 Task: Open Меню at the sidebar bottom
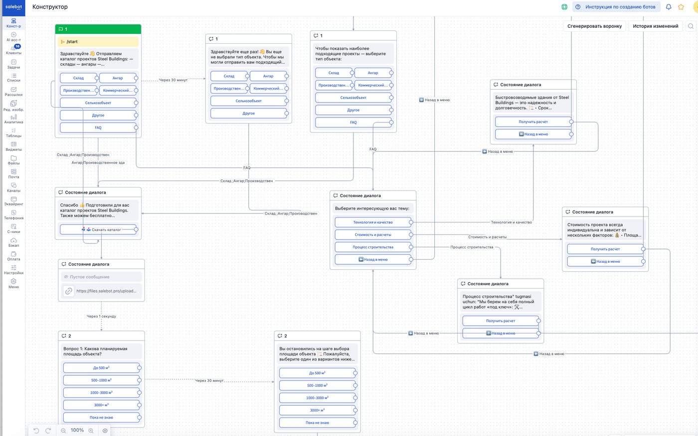[x=13, y=284]
